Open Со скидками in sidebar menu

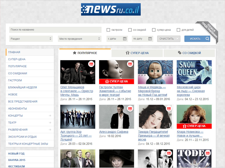30,73
